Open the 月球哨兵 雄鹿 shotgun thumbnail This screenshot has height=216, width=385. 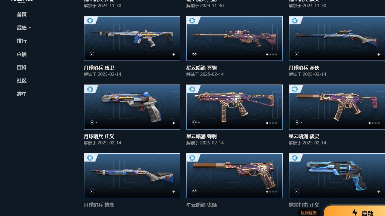click(132, 176)
